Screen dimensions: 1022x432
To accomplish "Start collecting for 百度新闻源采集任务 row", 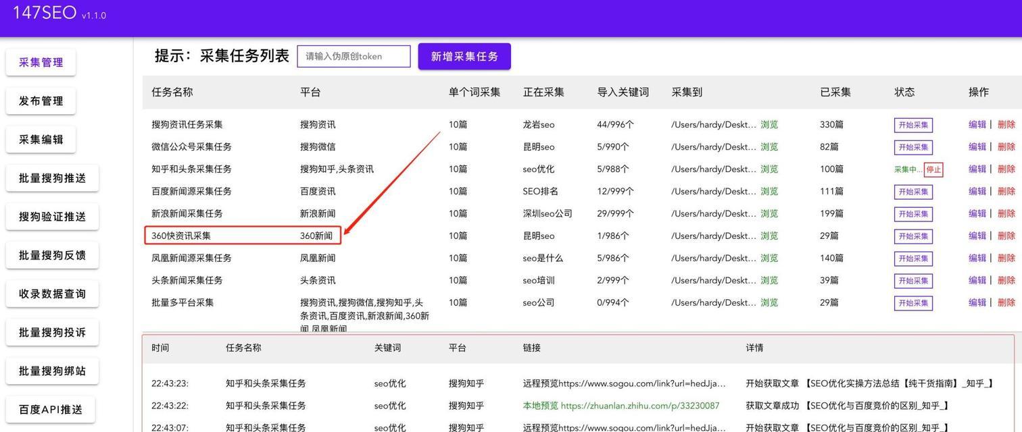I will coord(913,192).
